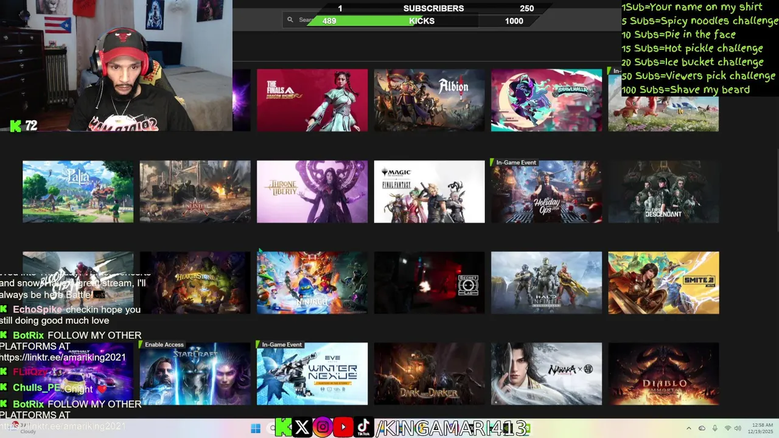Open the Albion game tile

(430, 100)
